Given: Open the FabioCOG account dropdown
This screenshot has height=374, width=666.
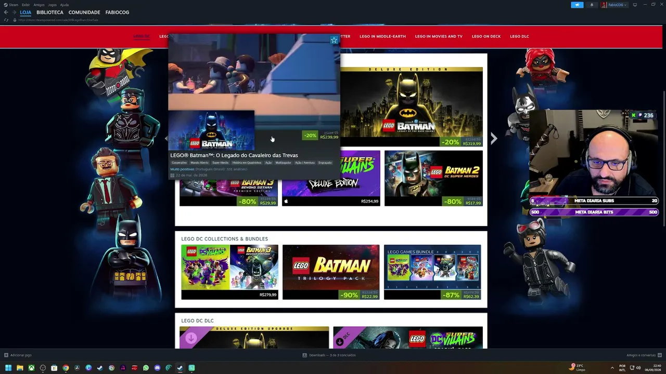Looking at the screenshot, I should click(614, 5).
